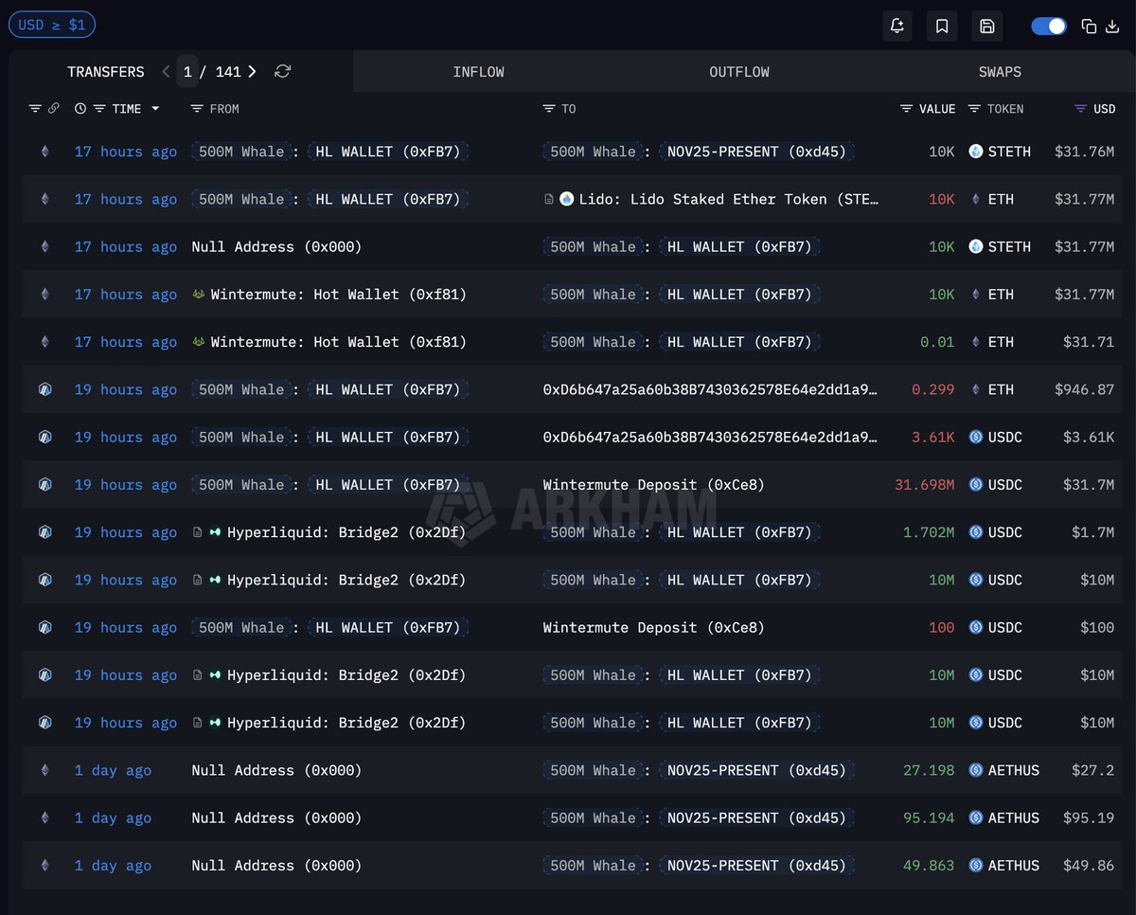Click the save floppy disk icon
This screenshot has height=915, width=1136.
(986, 27)
